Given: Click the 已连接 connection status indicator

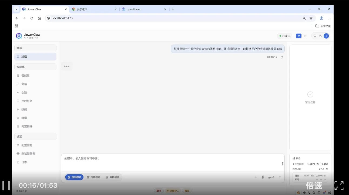Looking at the screenshot, I should 284,36.
